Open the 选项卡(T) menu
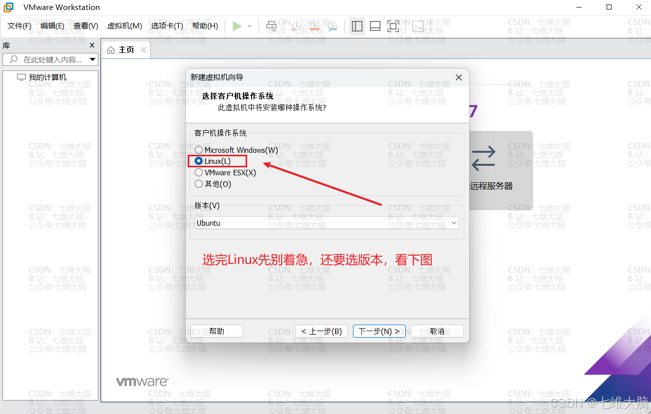Image resolution: width=651 pixels, height=414 pixels. pos(167,26)
